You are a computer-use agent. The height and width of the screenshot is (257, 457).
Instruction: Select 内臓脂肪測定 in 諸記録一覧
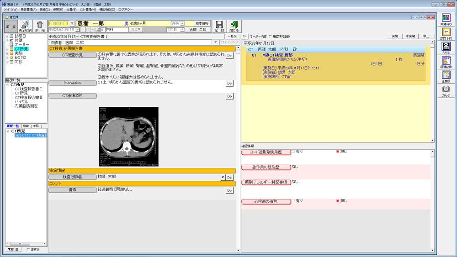click(26, 106)
